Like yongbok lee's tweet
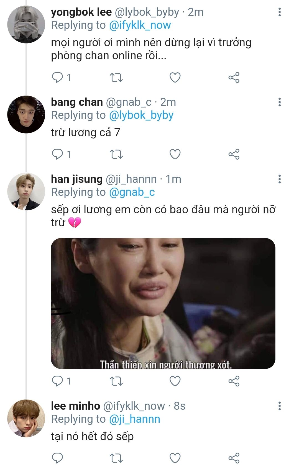299x469 pixels. 175,78
